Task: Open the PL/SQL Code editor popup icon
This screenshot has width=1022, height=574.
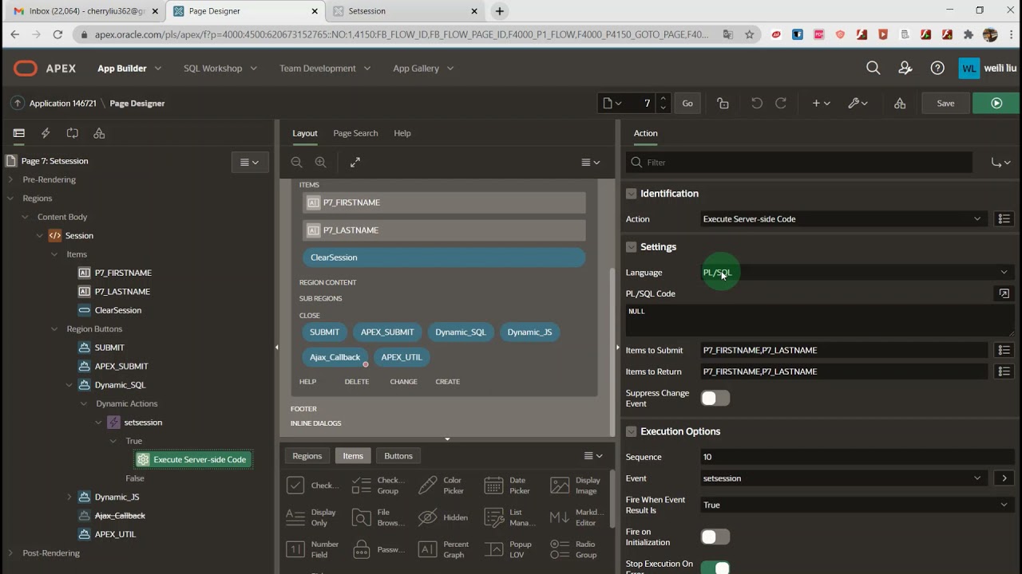Action: 1004,293
